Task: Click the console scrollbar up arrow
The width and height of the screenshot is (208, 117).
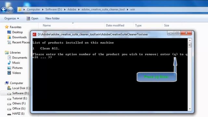Action: point(190,40)
